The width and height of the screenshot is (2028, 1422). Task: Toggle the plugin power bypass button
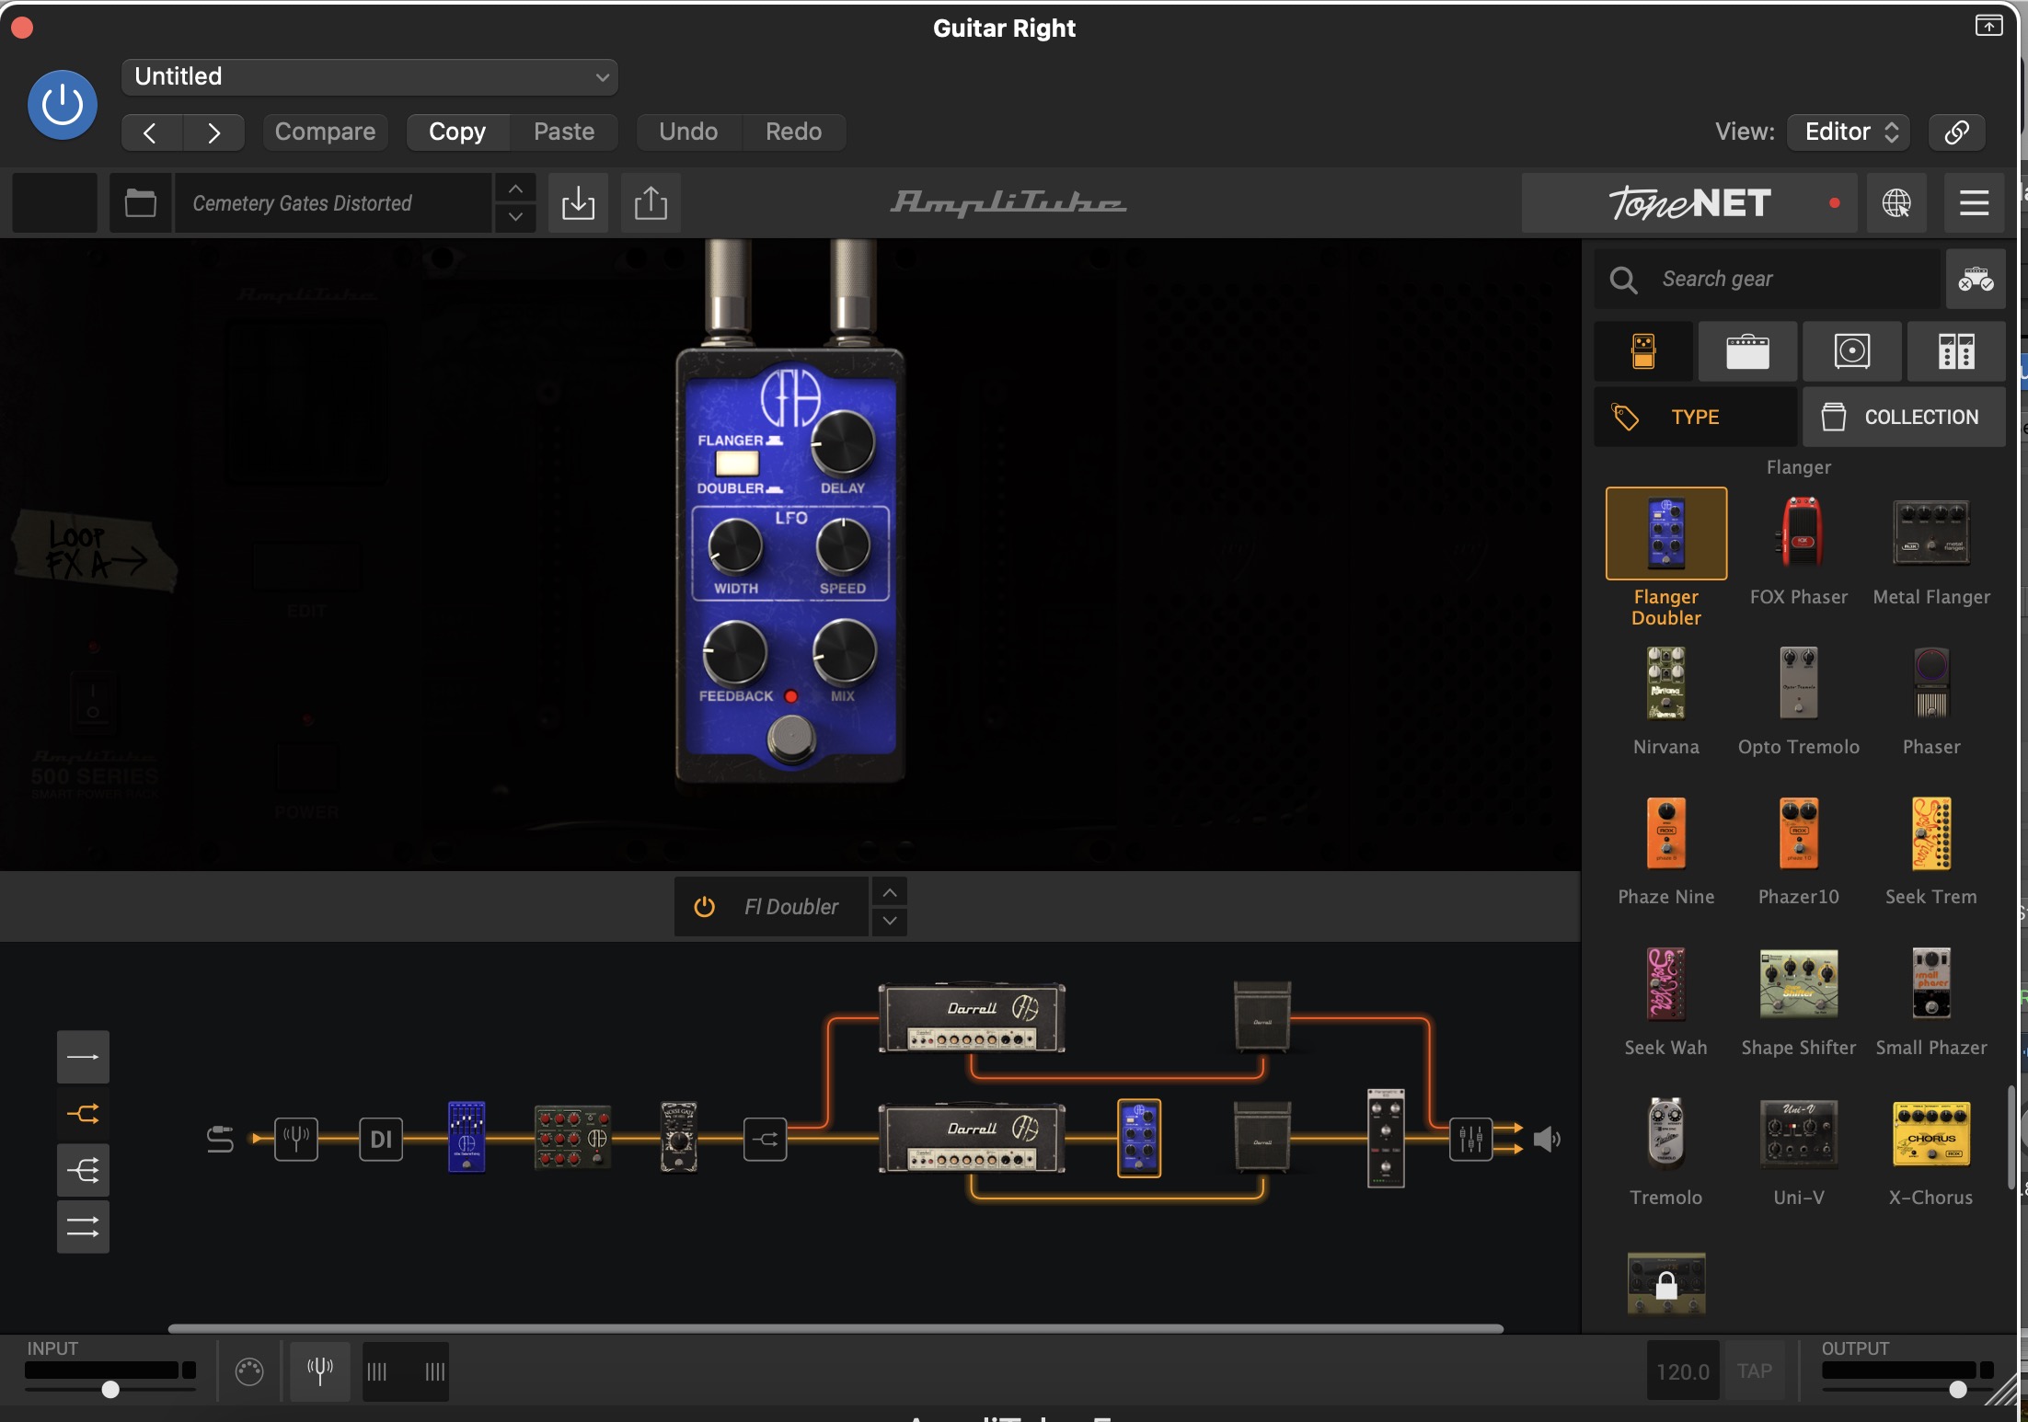tap(63, 105)
